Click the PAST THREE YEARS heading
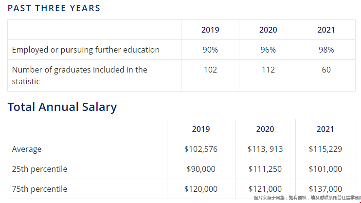The width and height of the screenshot is (361, 203). point(54,8)
